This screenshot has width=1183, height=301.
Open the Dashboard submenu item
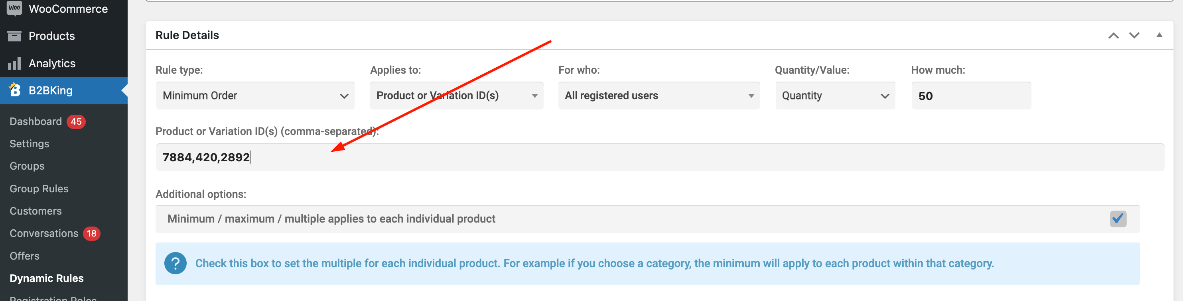pyautogui.click(x=35, y=121)
